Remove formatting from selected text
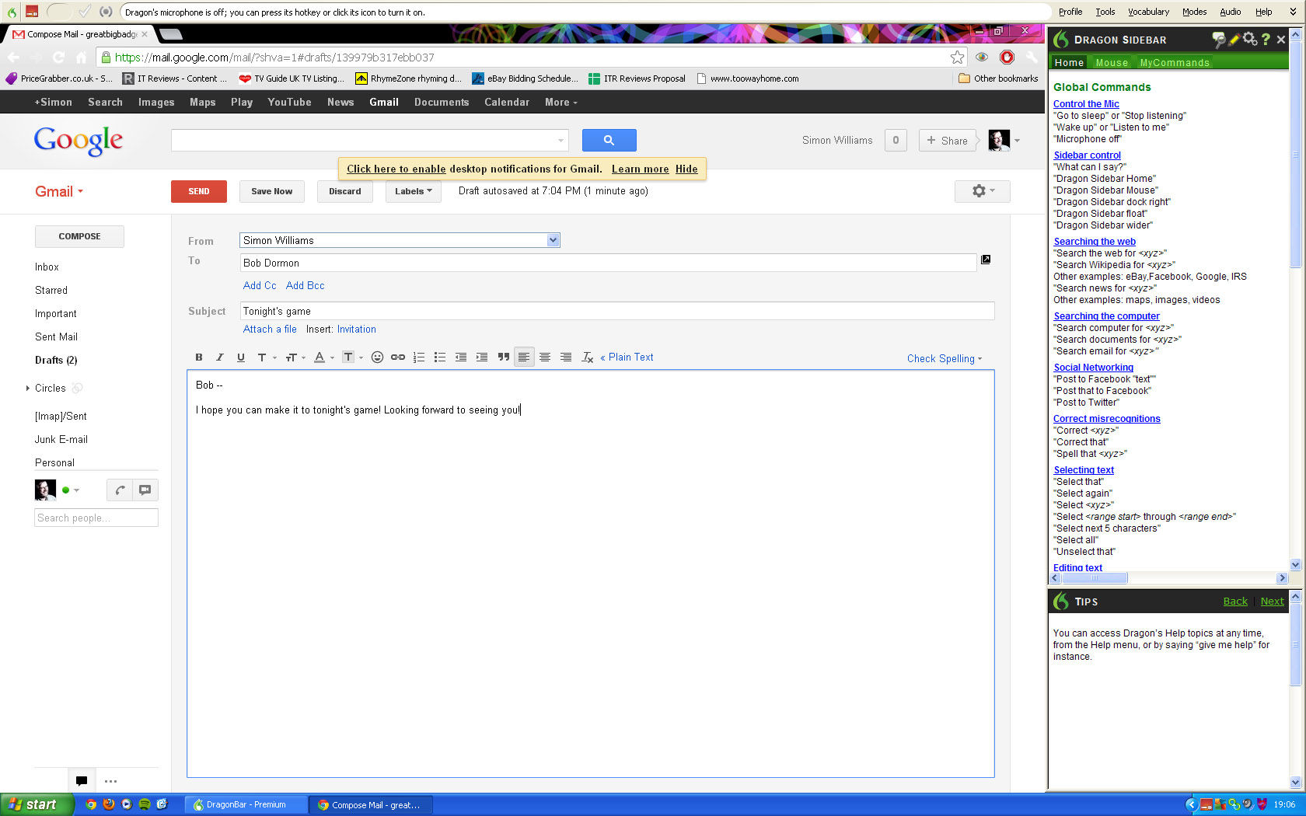Screen dimensions: 1306x816 click(x=588, y=357)
